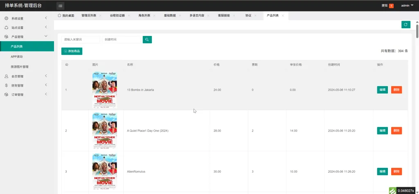Viewport: 419px width, 194px height.
Task: Click the gear icon beside 系统设置
Action: 7,18
